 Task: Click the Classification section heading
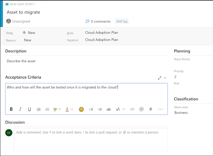click(x=186, y=99)
